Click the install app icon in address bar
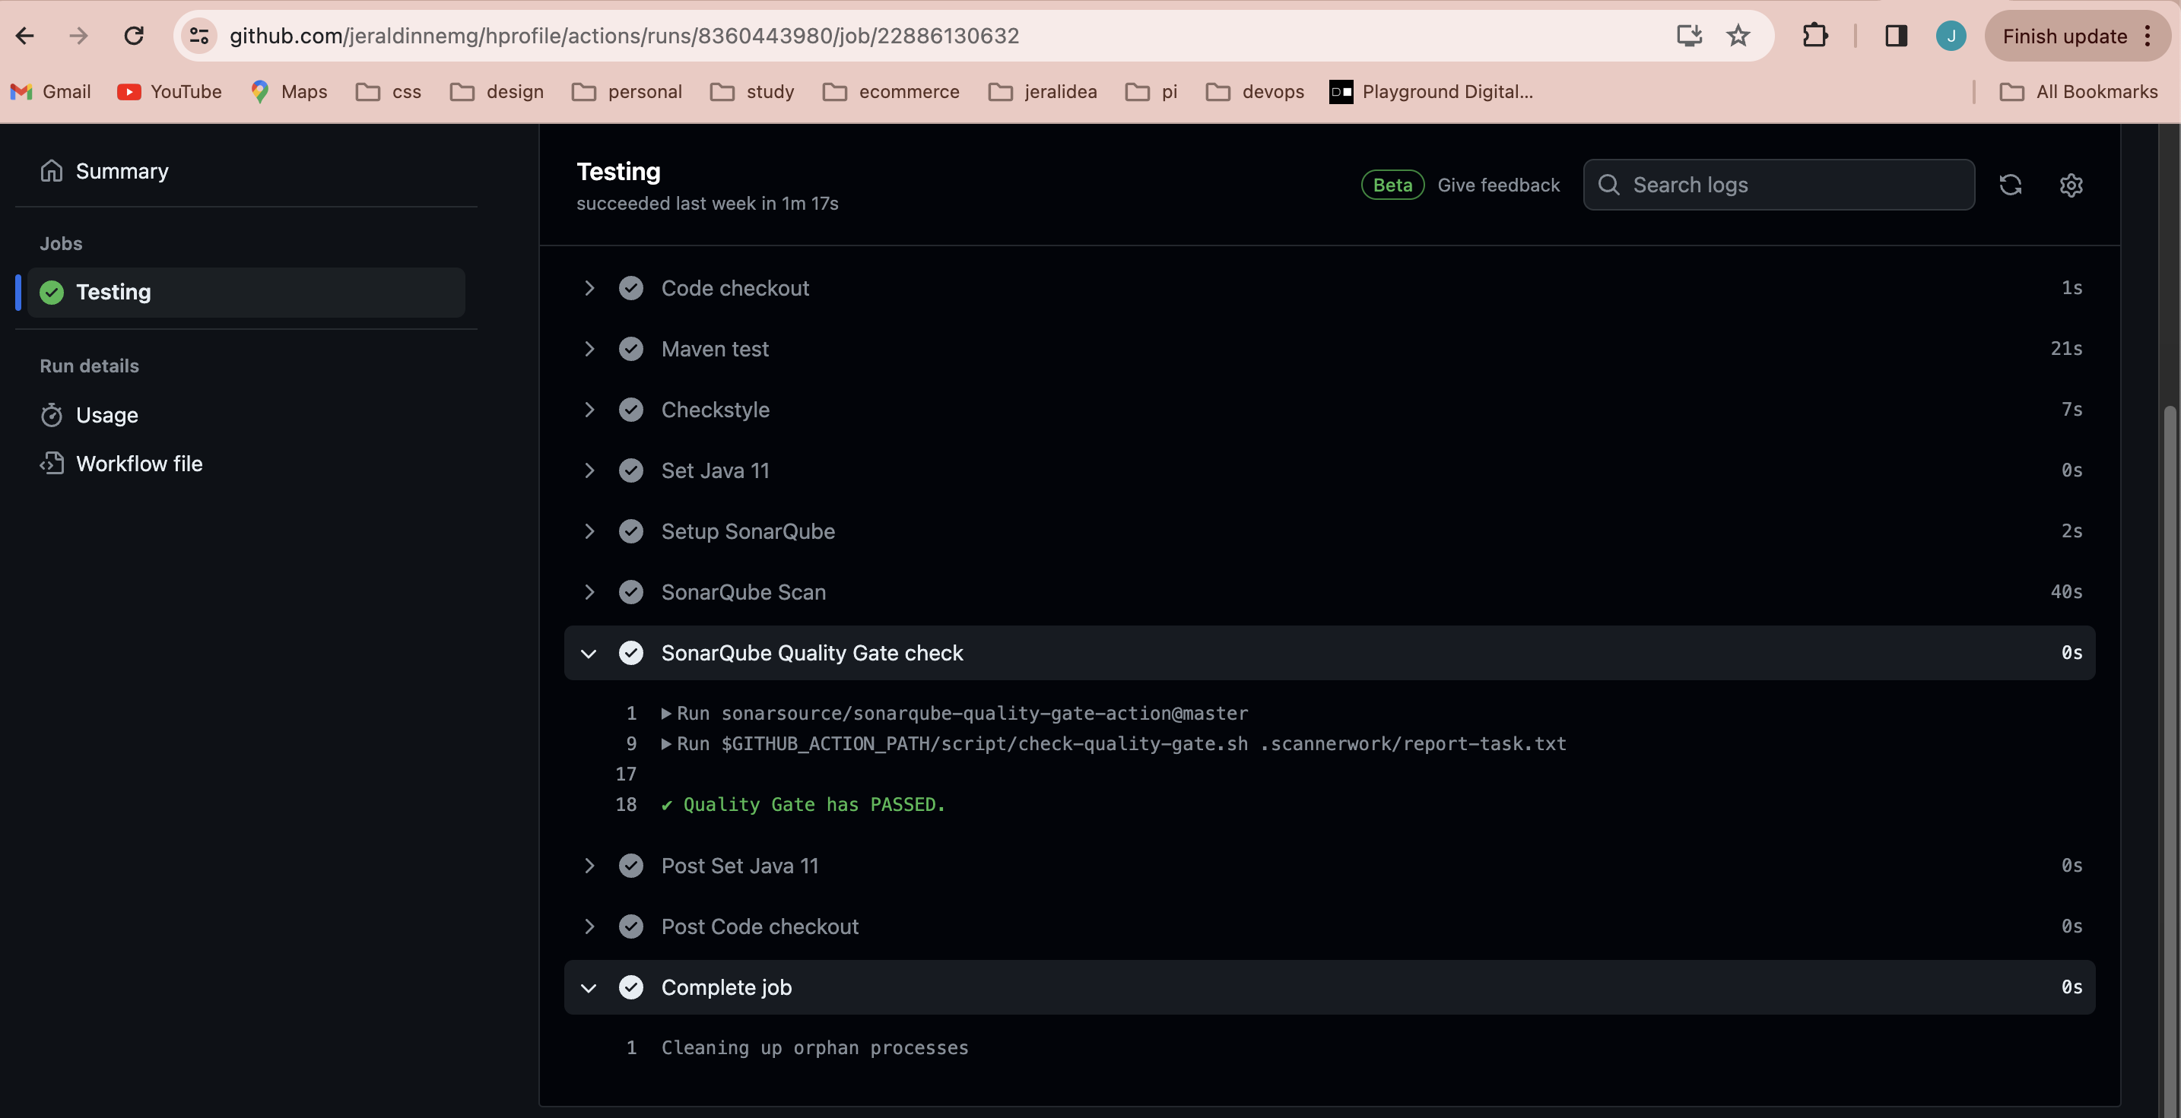 pyautogui.click(x=1688, y=36)
